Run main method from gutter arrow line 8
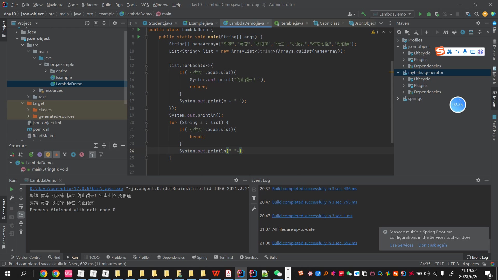The width and height of the screenshot is (498, 280). click(x=139, y=37)
